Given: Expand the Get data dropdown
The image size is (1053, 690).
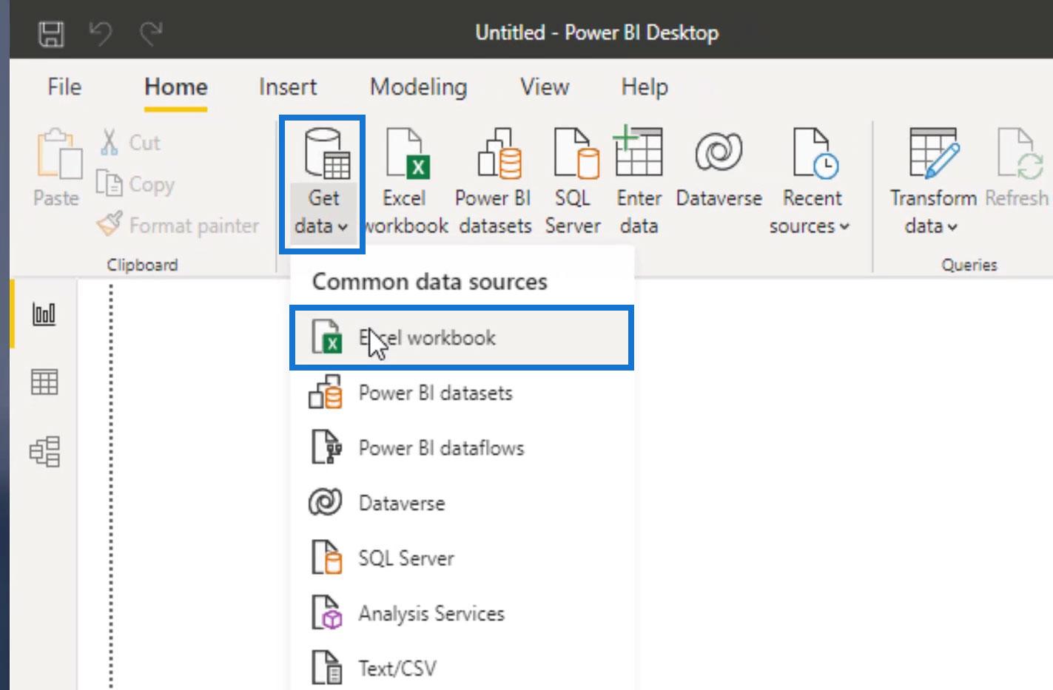Looking at the screenshot, I should coord(322,183).
